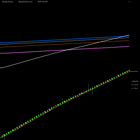Click the 'Weekly Charts' title text
This screenshot has width=140, height=140.
pos(8,2)
